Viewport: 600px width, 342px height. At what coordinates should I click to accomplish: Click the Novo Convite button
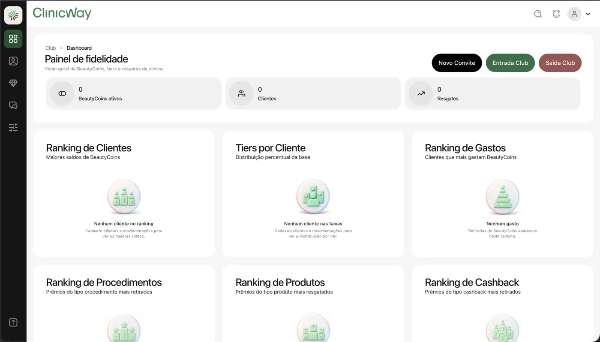pos(457,63)
